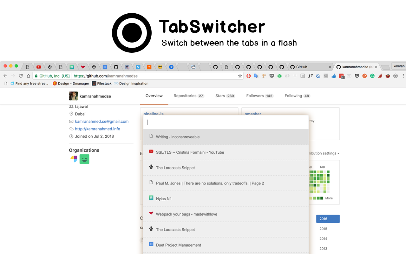Click the kamranahmedse profile avatar
The width and height of the screenshot is (406, 254).
tap(73, 96)
